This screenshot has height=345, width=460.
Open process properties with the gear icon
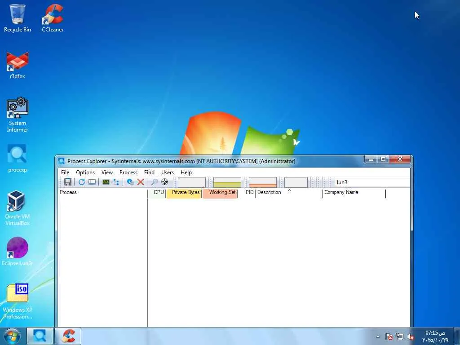coord(130,182)
